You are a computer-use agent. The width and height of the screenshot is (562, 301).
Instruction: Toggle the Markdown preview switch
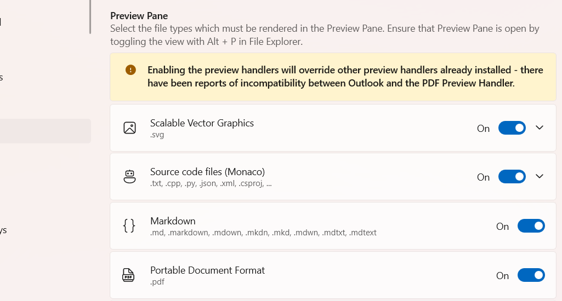531,226
